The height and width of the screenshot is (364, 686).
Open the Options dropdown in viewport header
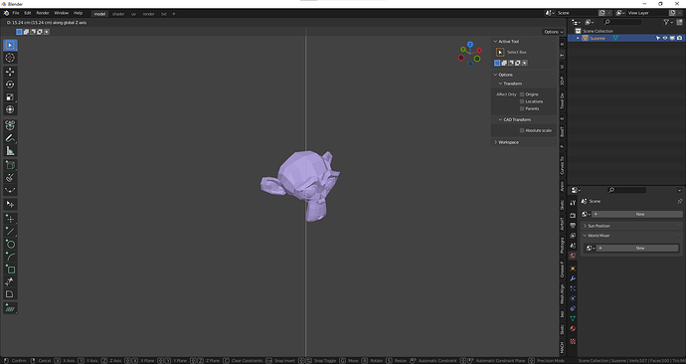[554, 32]
